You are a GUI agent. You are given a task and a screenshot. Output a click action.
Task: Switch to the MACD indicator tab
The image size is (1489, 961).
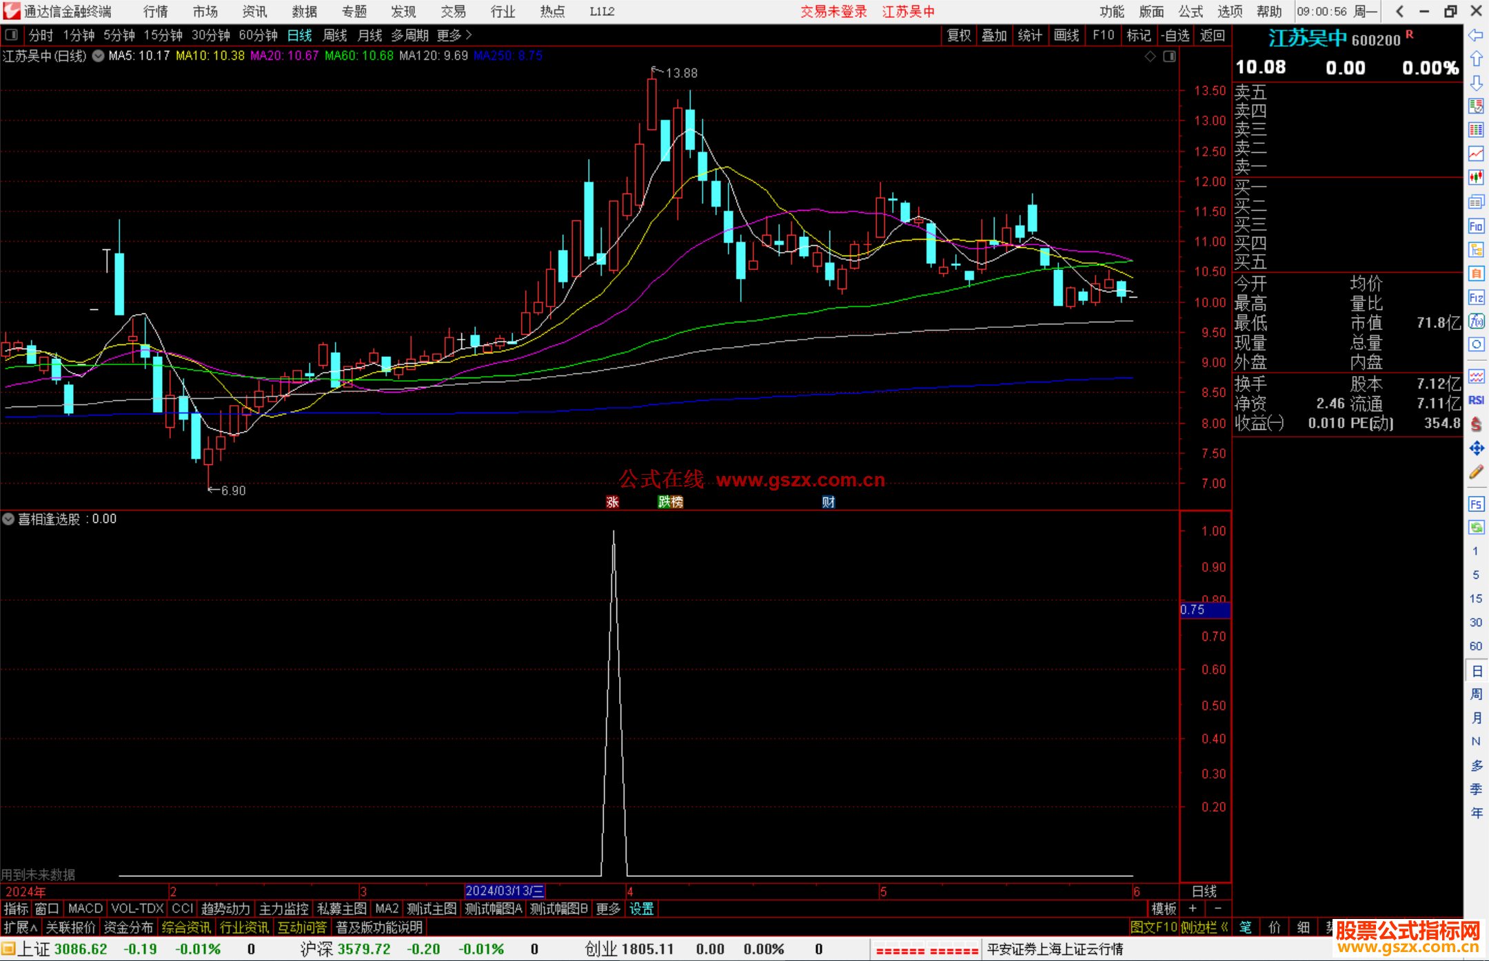[85, 909]
